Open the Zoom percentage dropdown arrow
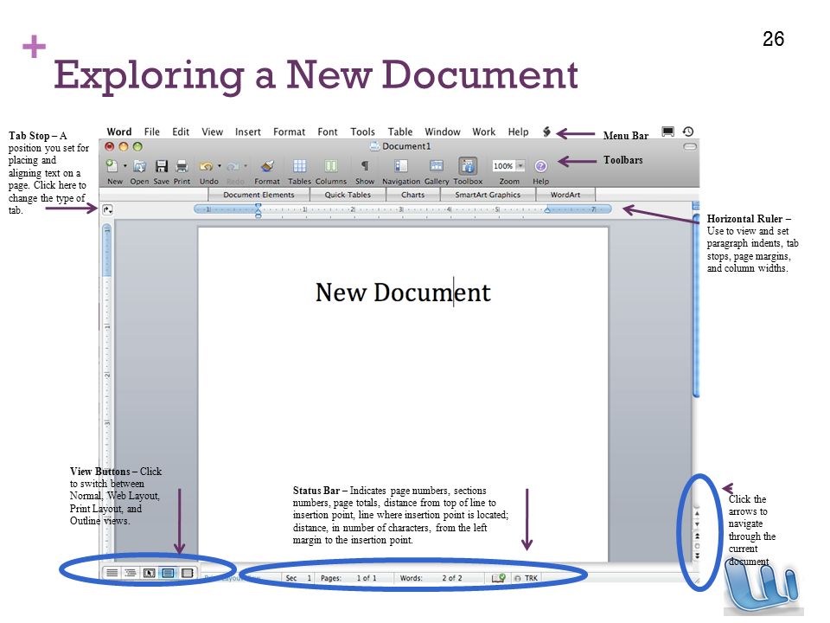 (x=520, y=166)
